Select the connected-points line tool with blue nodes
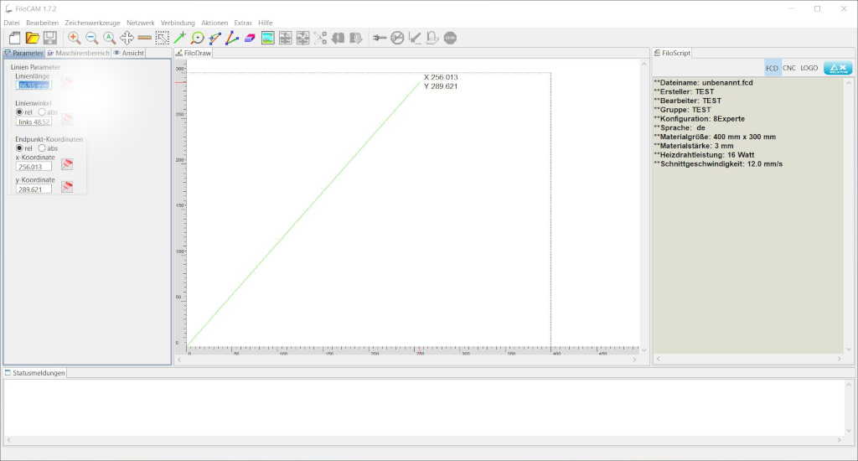This screenshot has width=858, height=461. (215, 38)
